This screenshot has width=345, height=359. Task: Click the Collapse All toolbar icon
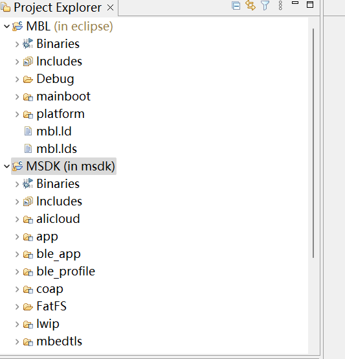pos(236,5)
